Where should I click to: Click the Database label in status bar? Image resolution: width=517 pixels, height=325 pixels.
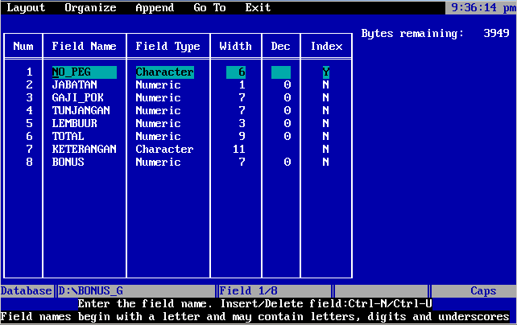(x=26, y=291)
